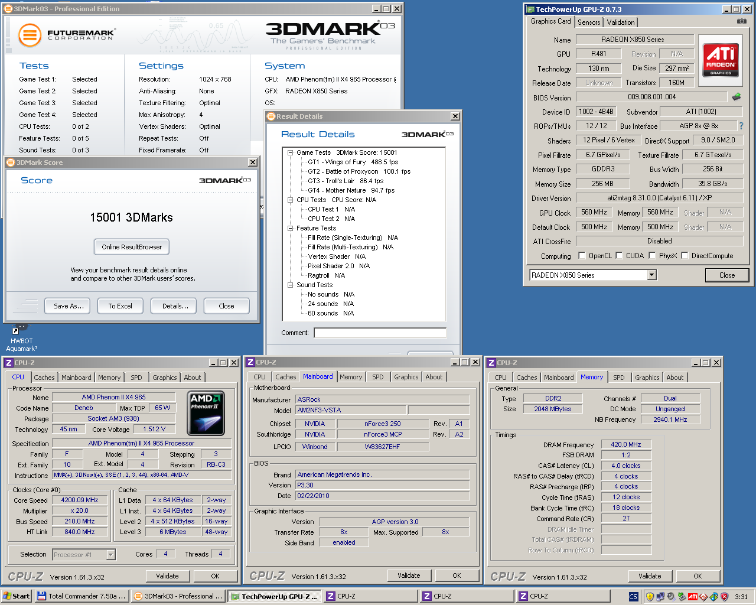Collapse the Feature Tests tree node

tap(291, 228)
